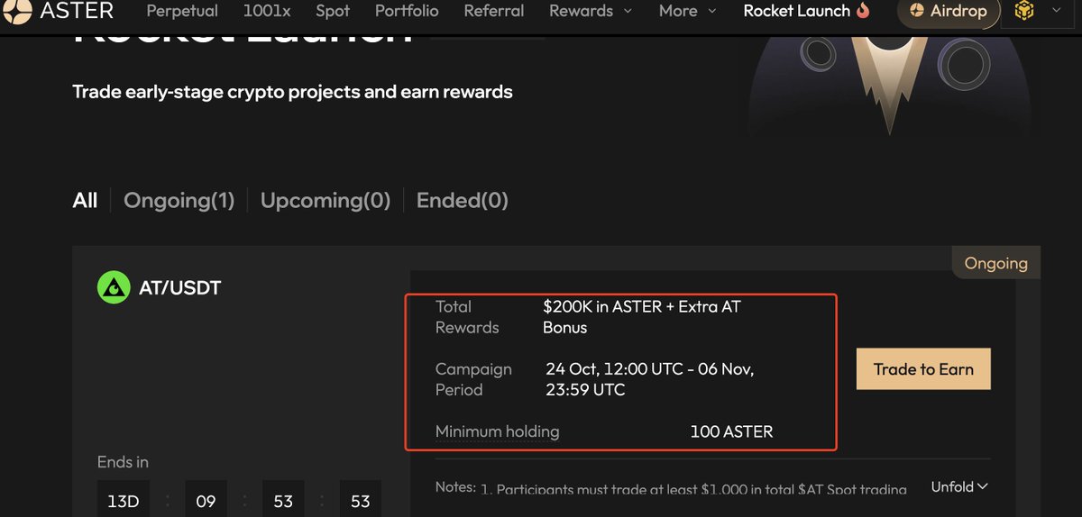Switch to the Ongoing(1) tab
1082x517 pixels.
(x=179, y=200)
